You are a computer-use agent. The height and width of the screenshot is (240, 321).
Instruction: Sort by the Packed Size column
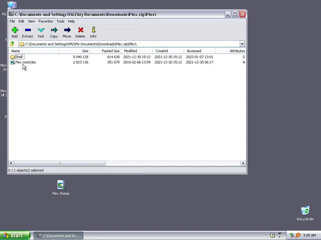tap(105, 51)
